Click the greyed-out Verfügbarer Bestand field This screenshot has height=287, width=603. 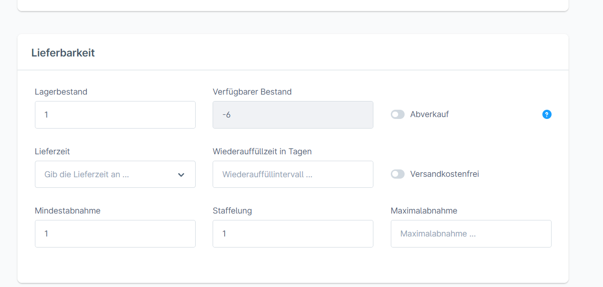pos(293,115)
